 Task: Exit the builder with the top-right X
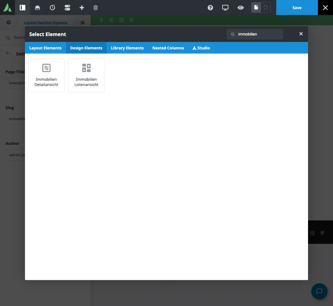click(326, 7)
